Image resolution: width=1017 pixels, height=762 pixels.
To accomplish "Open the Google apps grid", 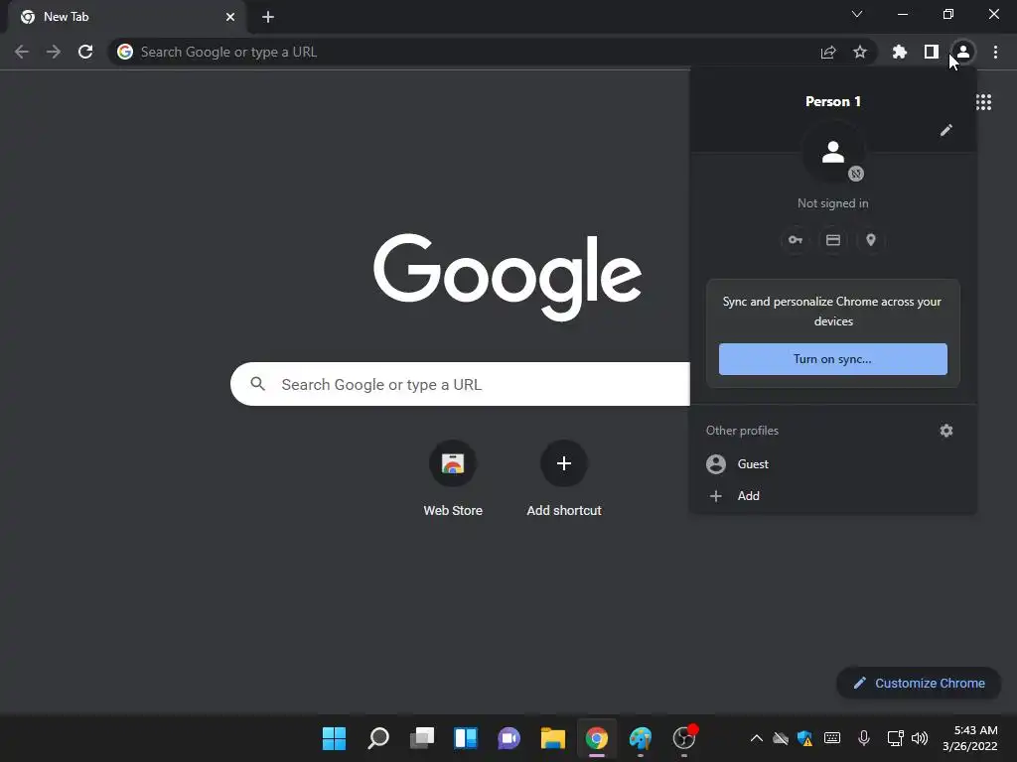I will click(x=984, y=102).
